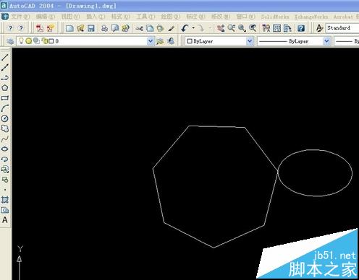Click the Pan Realtime hand icon
Image resolution: width=359 pixels, height=280 pixels.
[x=221, y=28]
